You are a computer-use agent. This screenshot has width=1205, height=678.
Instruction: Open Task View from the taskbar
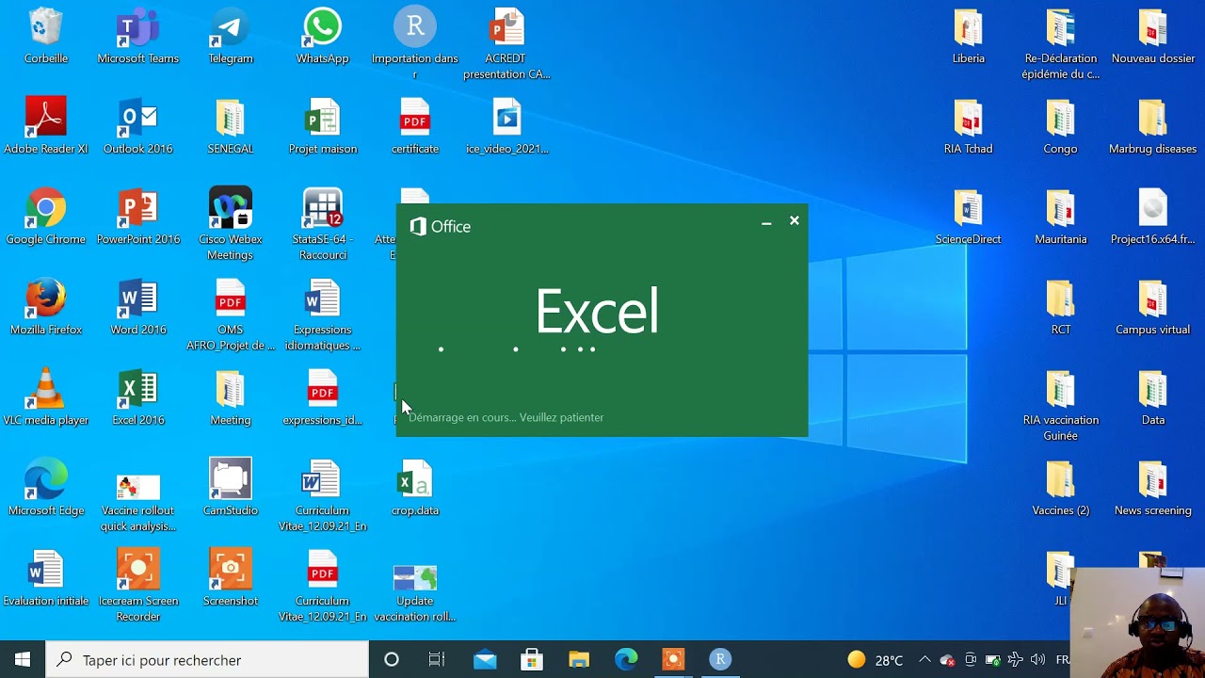[x=437, y=660]
